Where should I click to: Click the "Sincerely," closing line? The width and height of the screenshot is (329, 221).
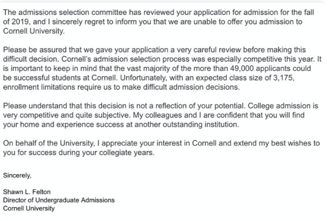(17, 175)
